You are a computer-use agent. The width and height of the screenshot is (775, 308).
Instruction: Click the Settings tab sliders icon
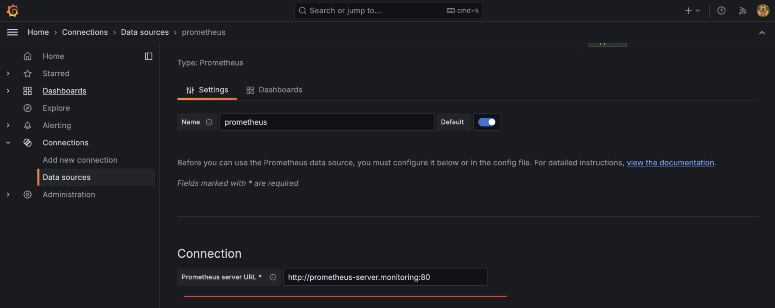(x=190, y=90)
